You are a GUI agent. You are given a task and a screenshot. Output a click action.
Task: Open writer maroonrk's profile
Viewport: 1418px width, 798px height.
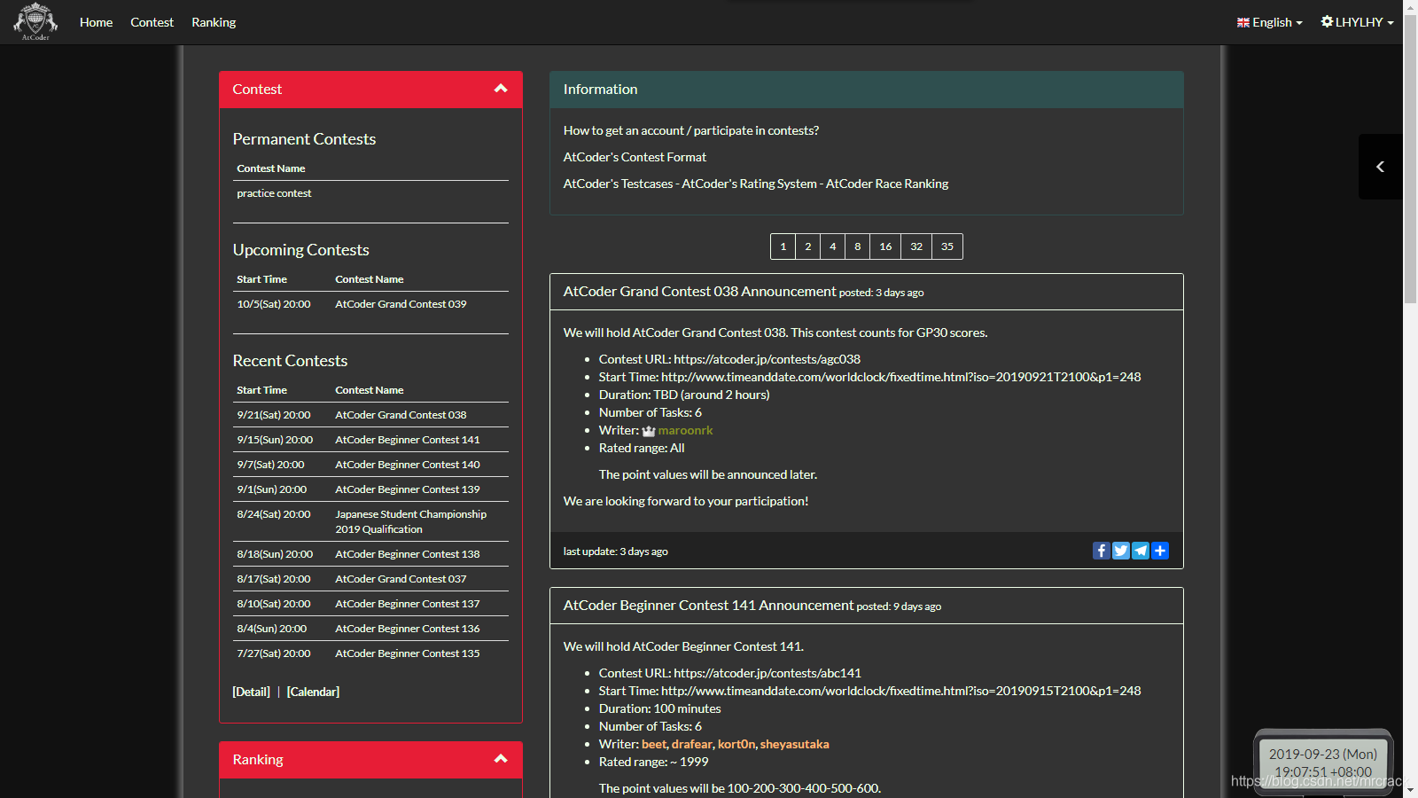click(685, 430)
